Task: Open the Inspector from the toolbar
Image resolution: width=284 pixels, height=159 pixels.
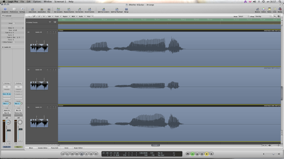Action: [5, 10]
